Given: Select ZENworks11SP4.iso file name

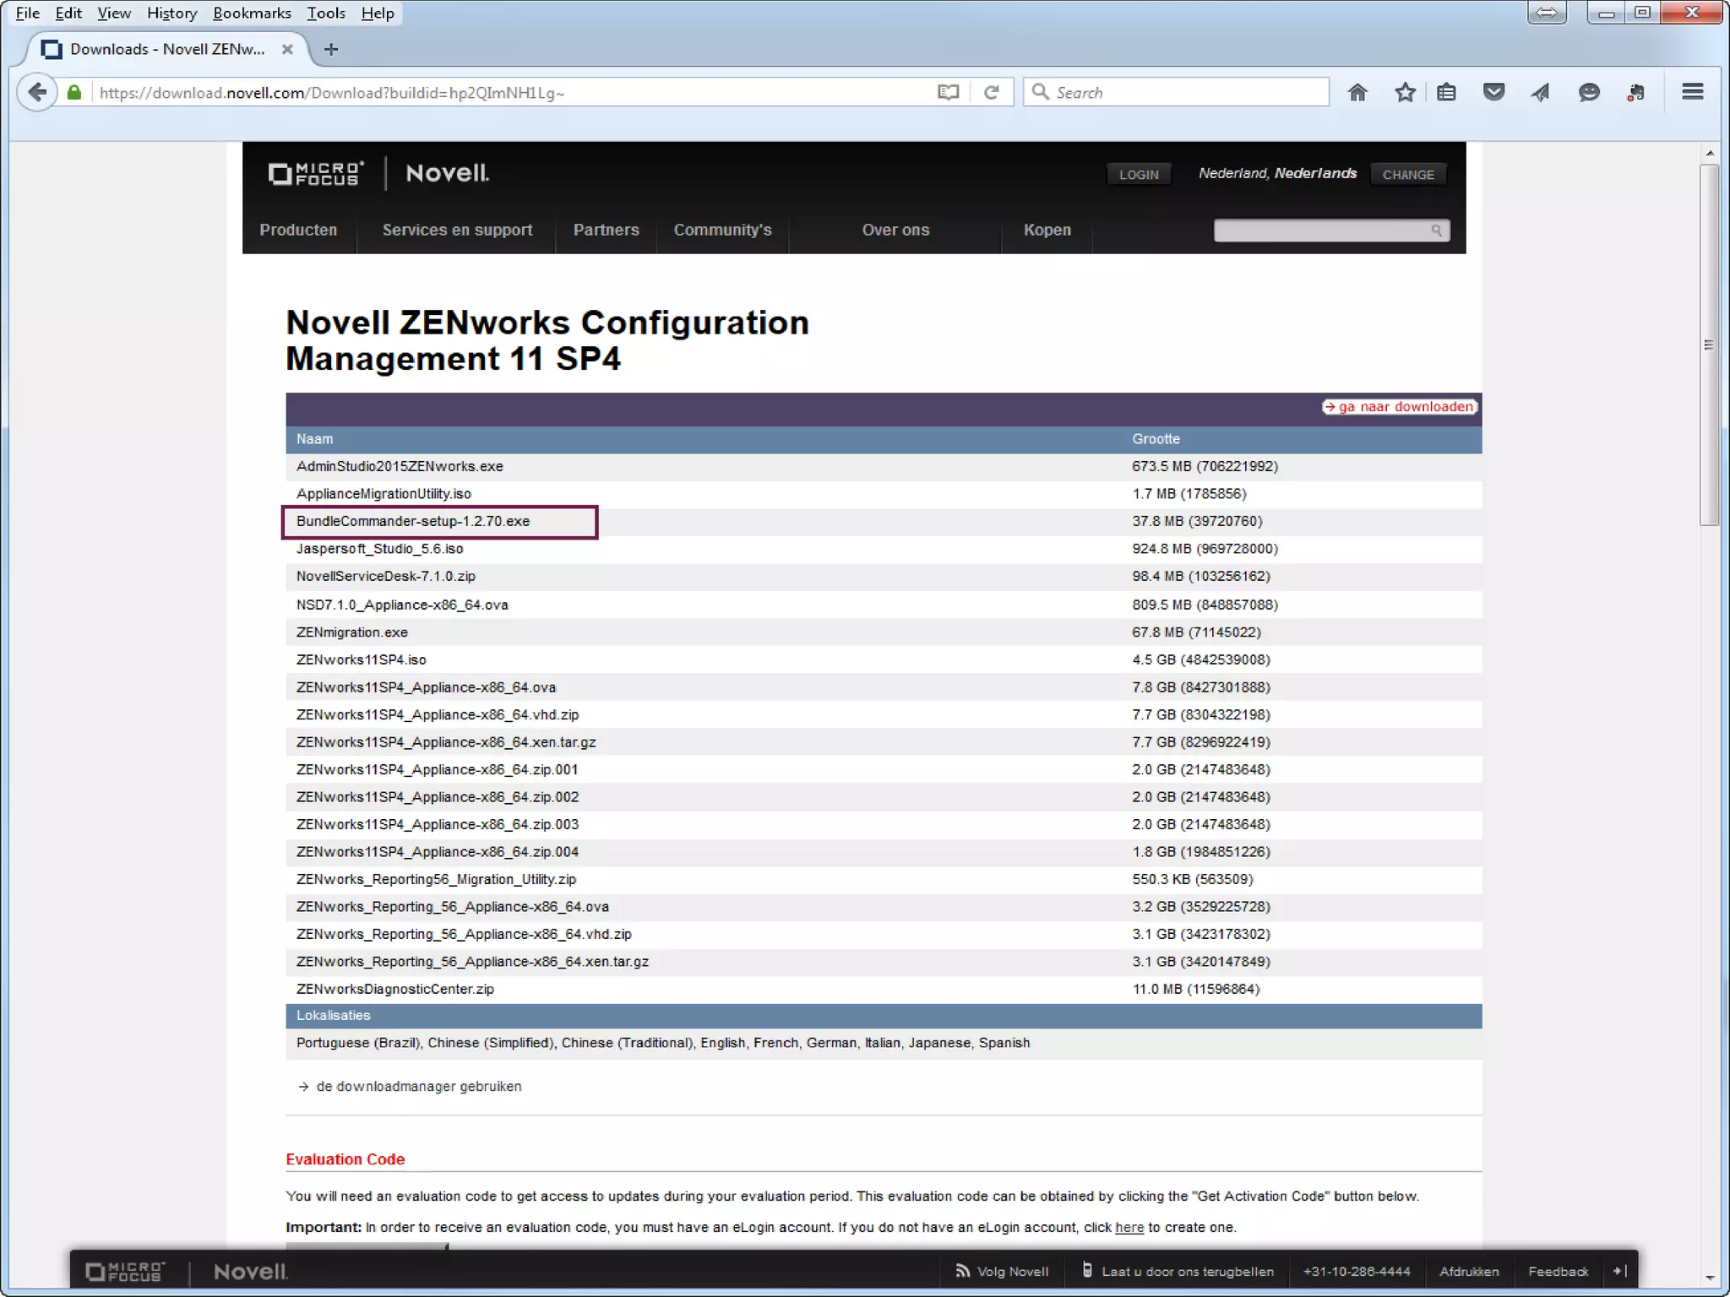Looking at the screenshot, I should 361,659.
